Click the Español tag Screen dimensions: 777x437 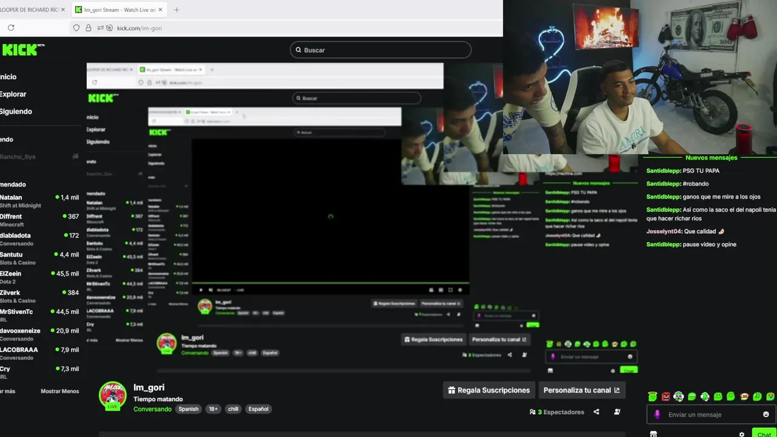258,409
